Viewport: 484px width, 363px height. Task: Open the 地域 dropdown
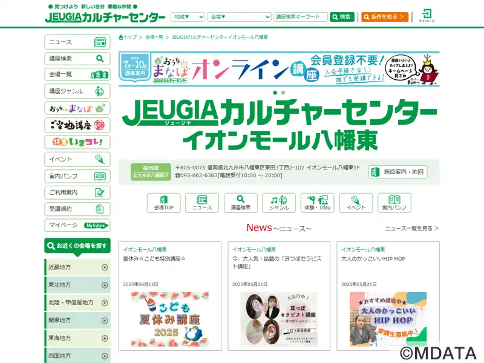188,17
